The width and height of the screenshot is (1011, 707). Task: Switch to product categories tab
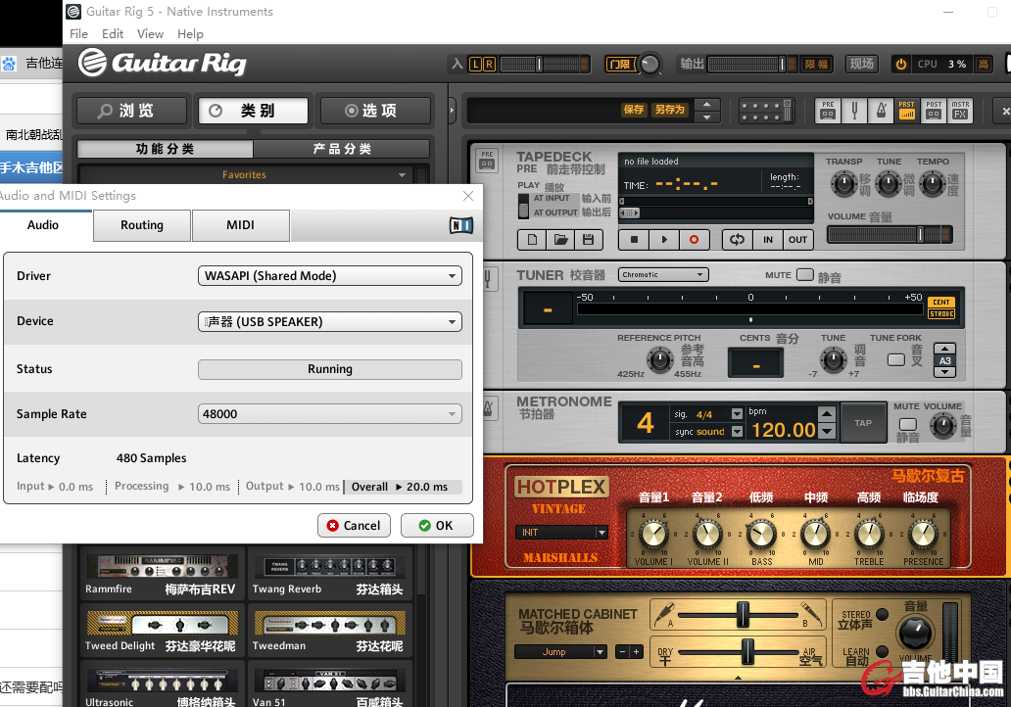click(342, 149)
